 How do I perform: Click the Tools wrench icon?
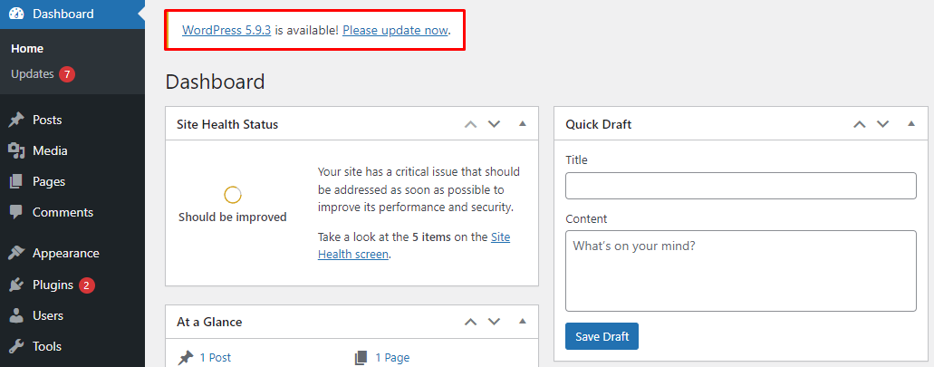coord(15,346)
